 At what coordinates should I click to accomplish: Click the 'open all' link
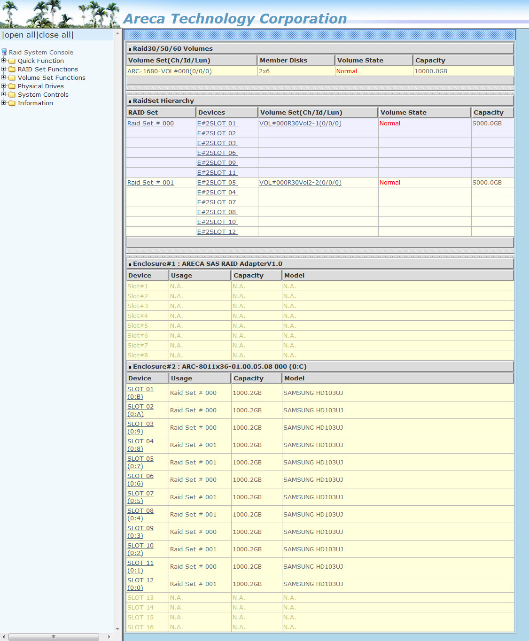pyautogui.click(x=20, y=35)
